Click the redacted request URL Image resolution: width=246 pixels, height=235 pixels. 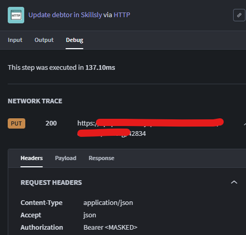coord(150,128)
